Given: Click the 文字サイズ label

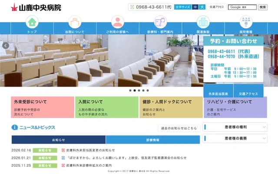Looking at the screenshot, I should 183,7.
